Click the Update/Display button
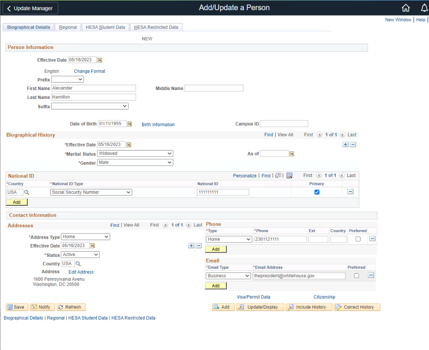429x350 pixels. (261, 307)
